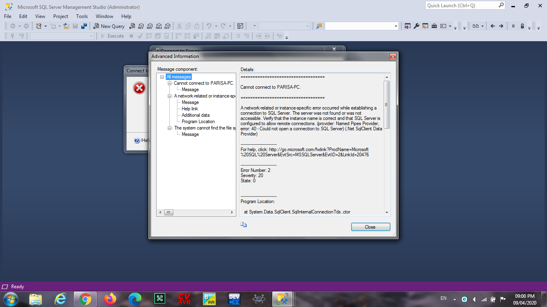The image size is (547, 307).
Task: Click tree horizontal scrollbar right arrow
Action: tap(232, 213)
